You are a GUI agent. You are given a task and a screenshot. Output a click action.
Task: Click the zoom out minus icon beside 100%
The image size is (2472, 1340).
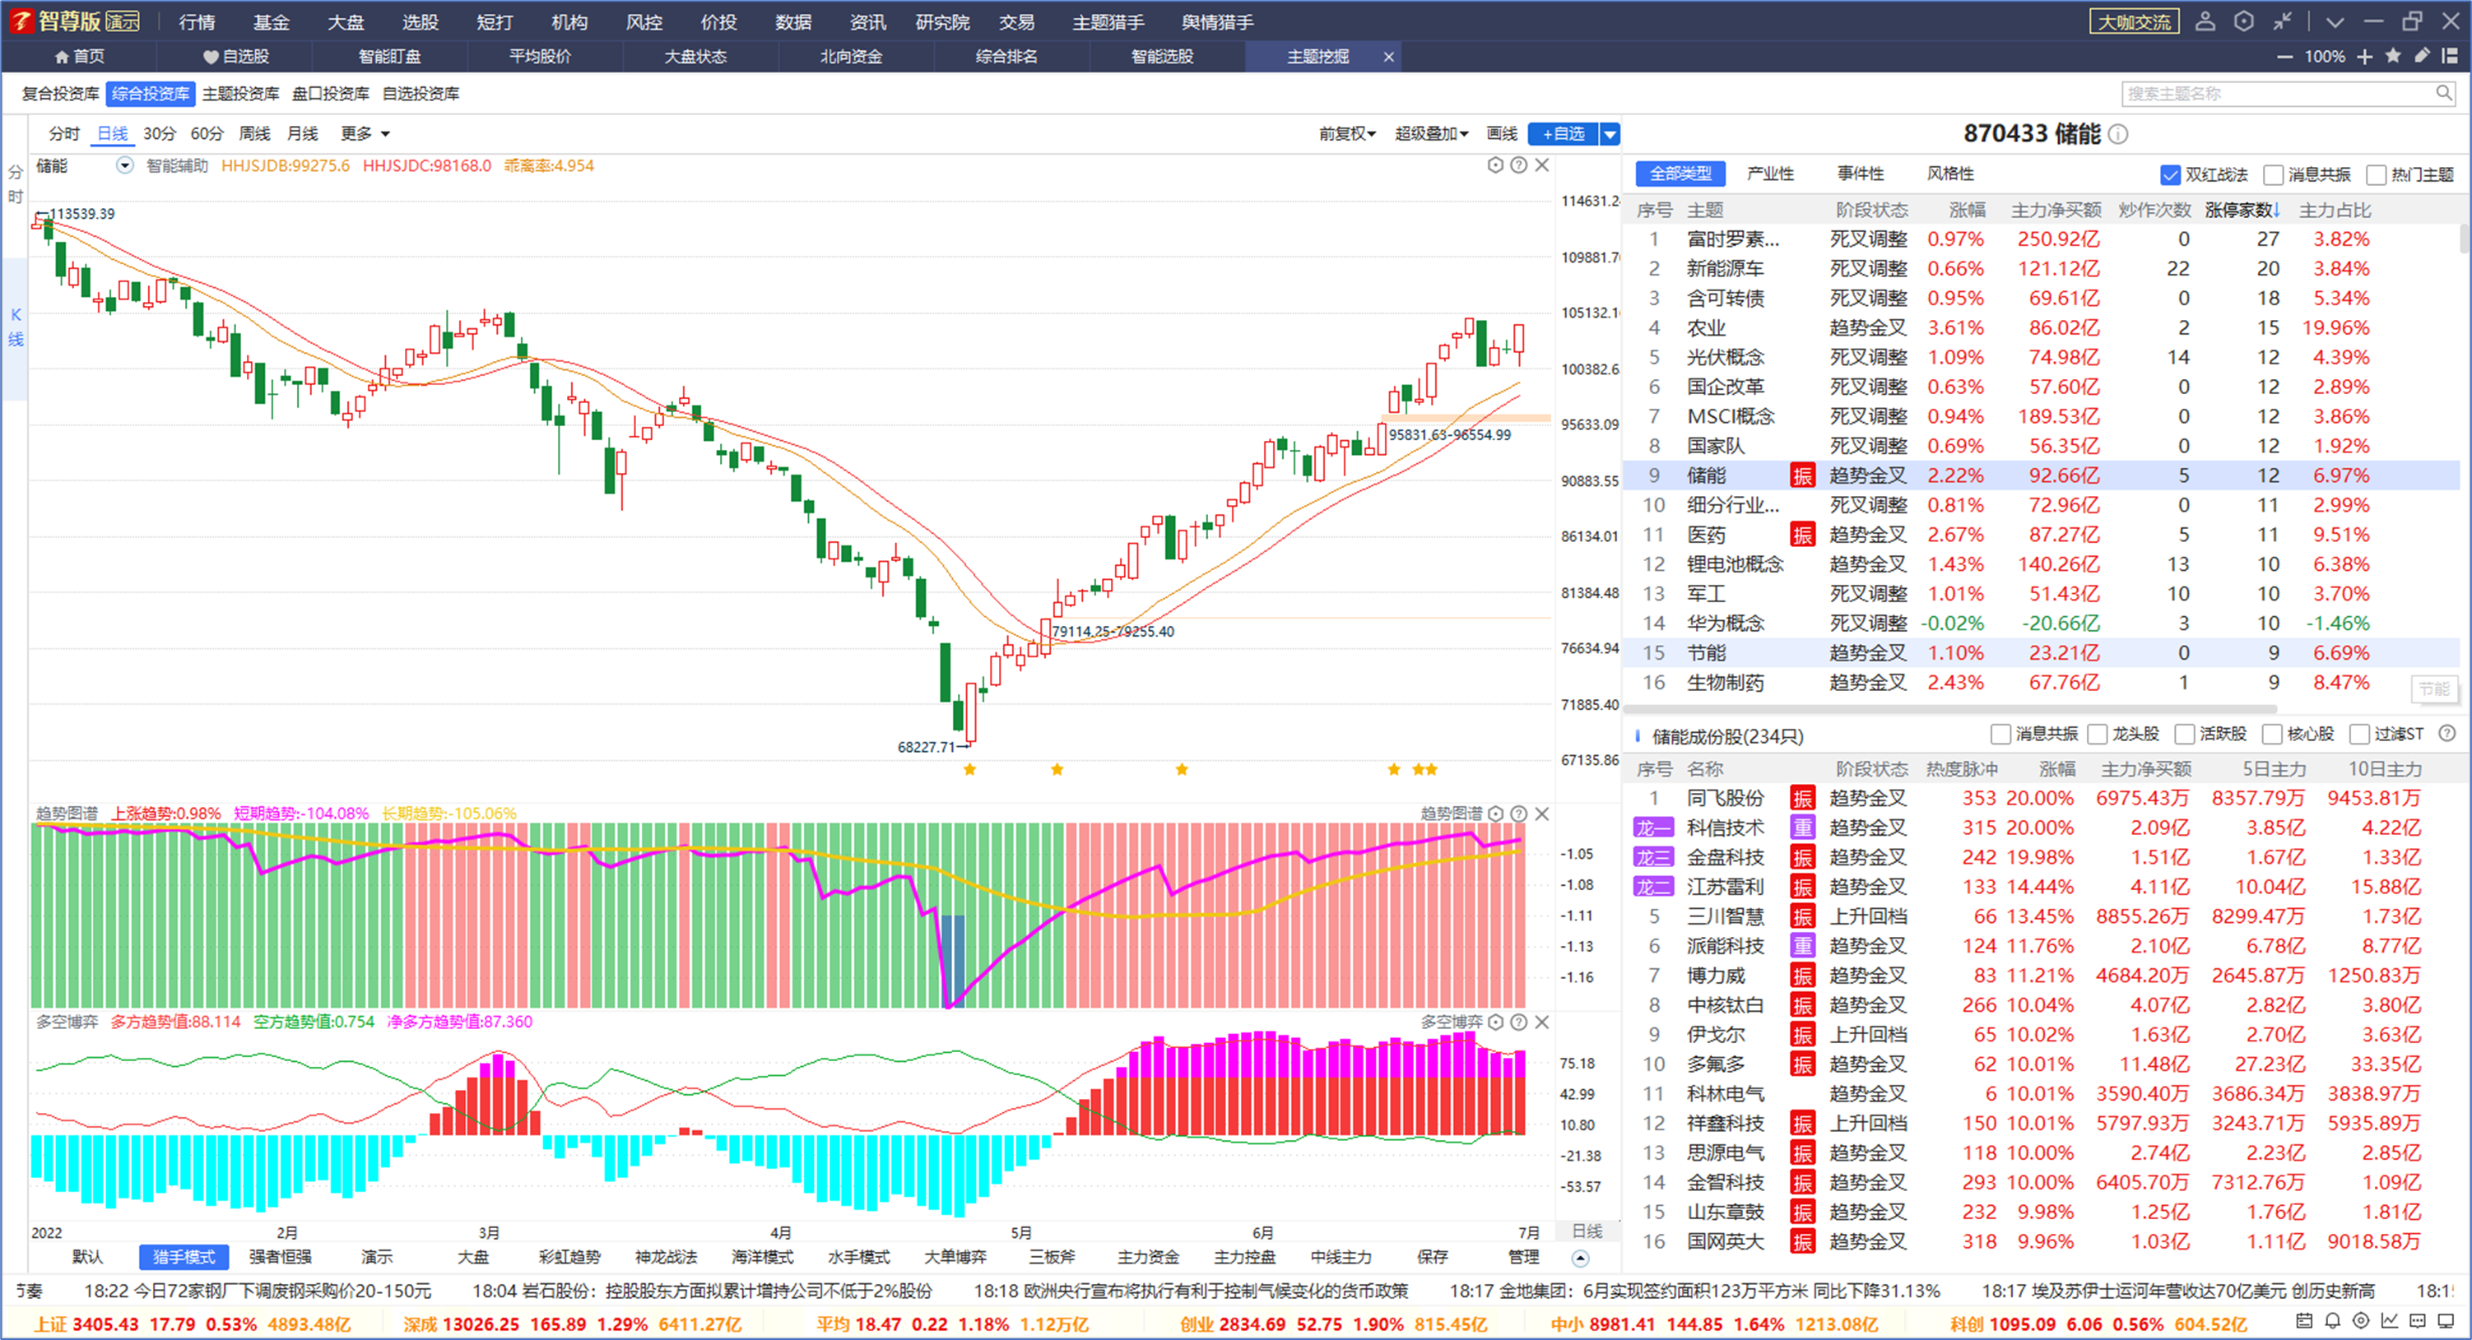pos(2285,57)
